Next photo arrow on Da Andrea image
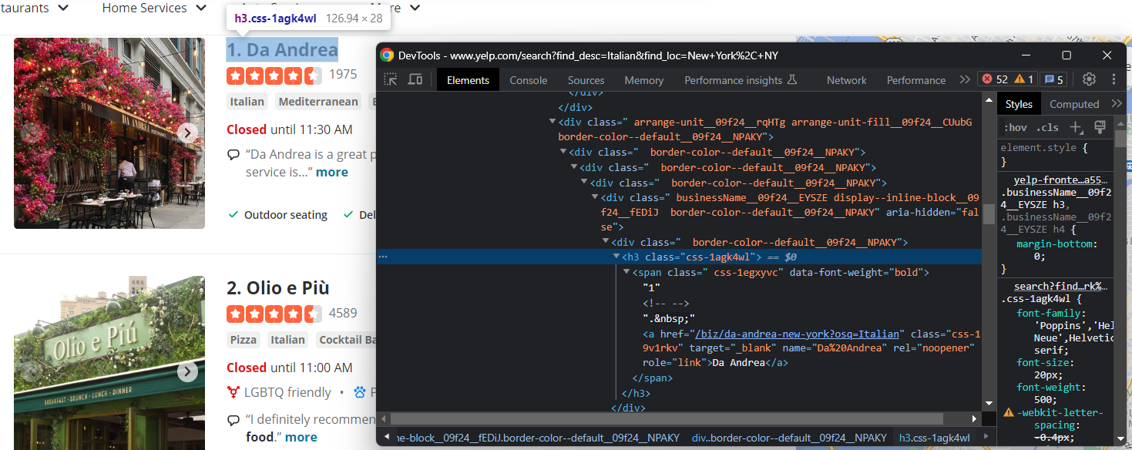1132x450 pixels. [x=187, y=133]
